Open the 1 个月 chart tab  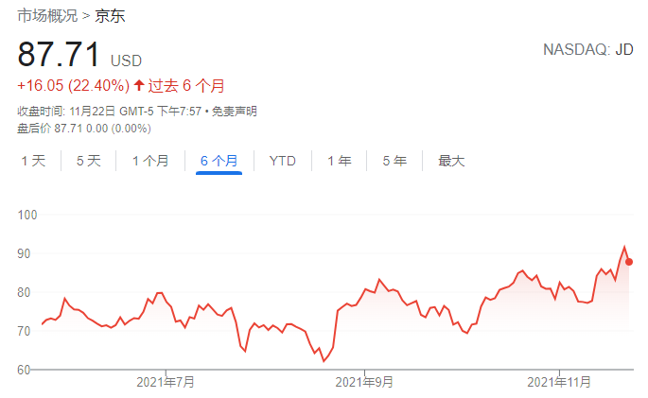[150, 161]
